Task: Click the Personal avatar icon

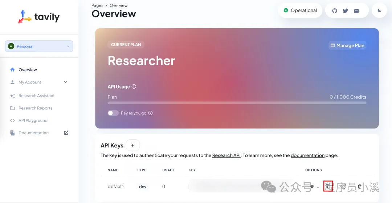Action: [11, 46]
